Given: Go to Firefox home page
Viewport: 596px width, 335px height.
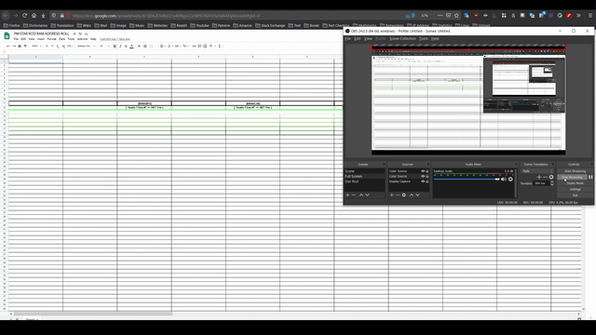Looking at the screenshot, I should pos(34,15).
